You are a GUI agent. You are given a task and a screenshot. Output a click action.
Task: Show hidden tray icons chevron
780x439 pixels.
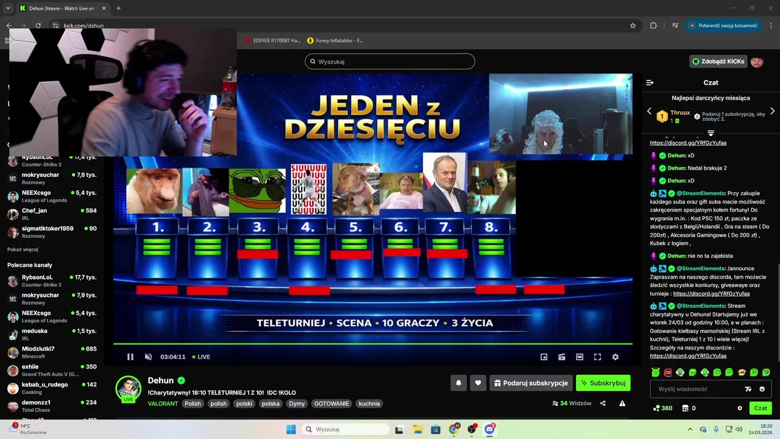tap(690, 429)
